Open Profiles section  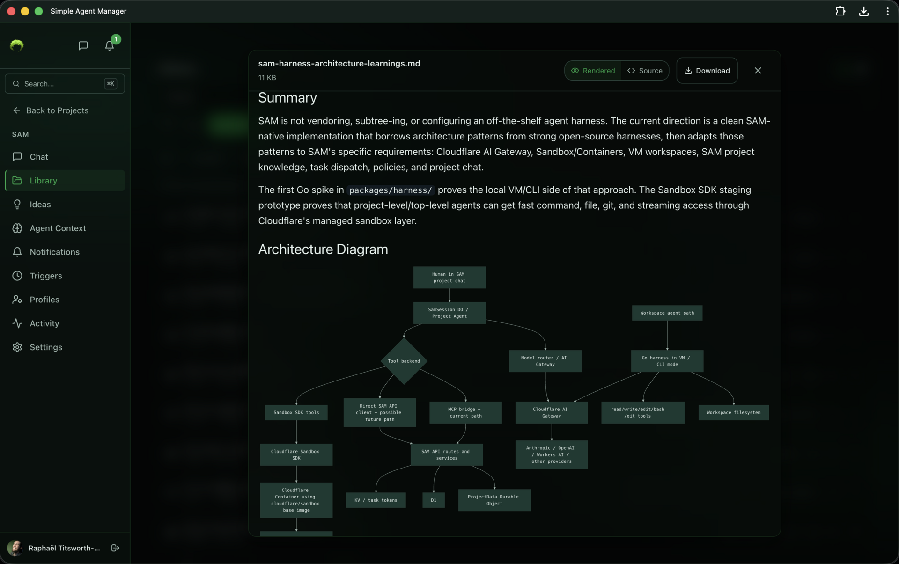[65, 300]
